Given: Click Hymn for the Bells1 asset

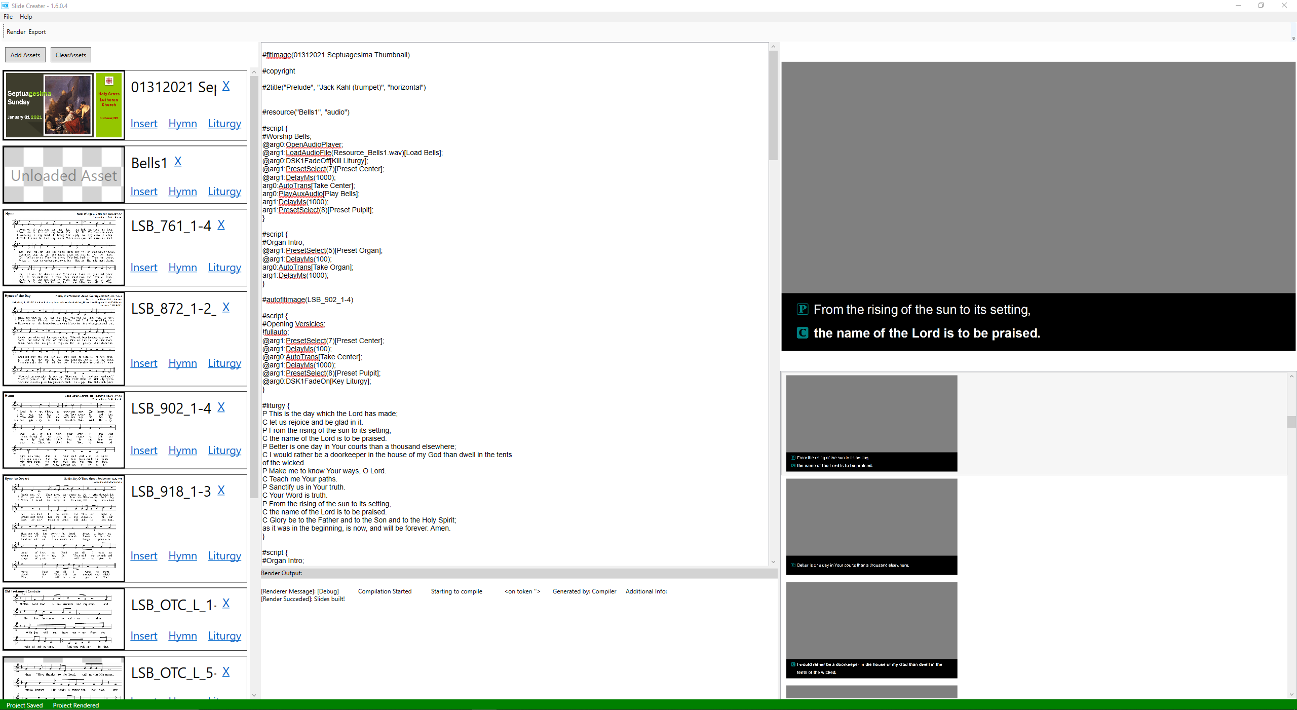Looking at the screenshot, I should (x=182, y=191).
